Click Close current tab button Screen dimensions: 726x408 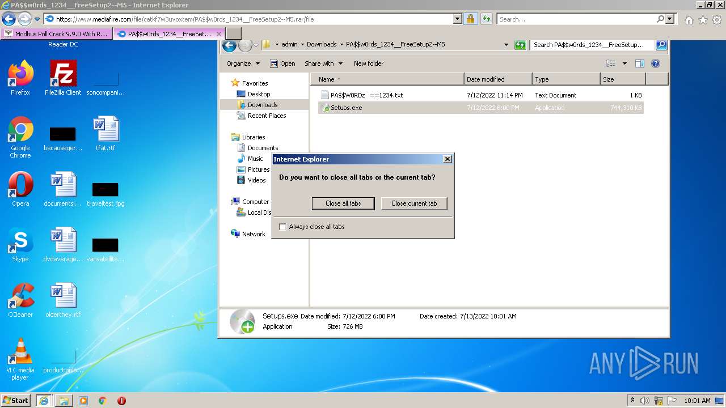[x=414, y=203]
